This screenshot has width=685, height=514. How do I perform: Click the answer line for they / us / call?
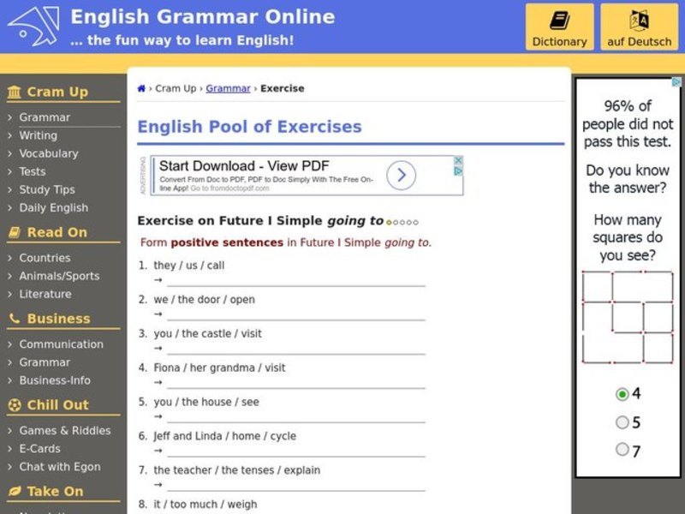pyautogui.click(x=295, y=280)
